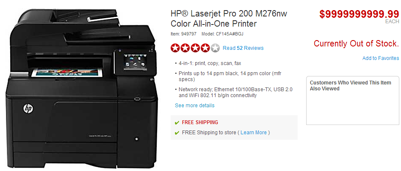This screenshot has width=401, height=171.
Task: Click green checkmark beside FREE SHIPPING
Action: coord(177,123)
